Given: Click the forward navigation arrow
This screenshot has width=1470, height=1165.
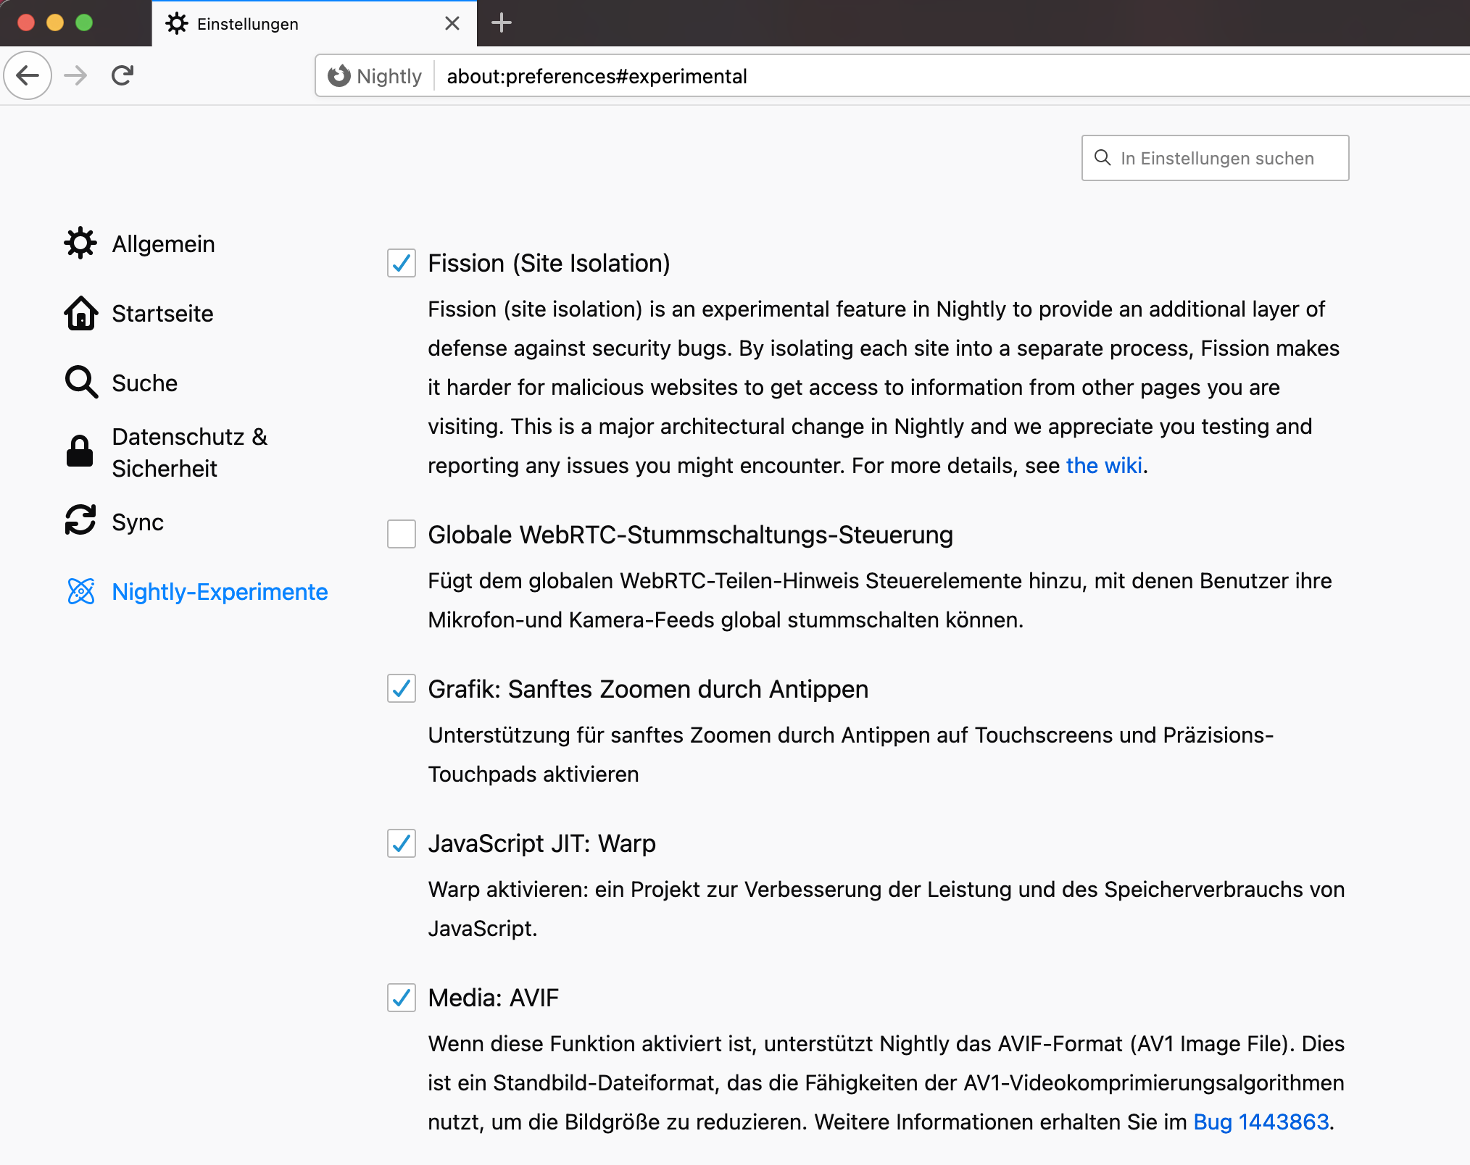Looking at the screenshot, I should click(75, 75).
